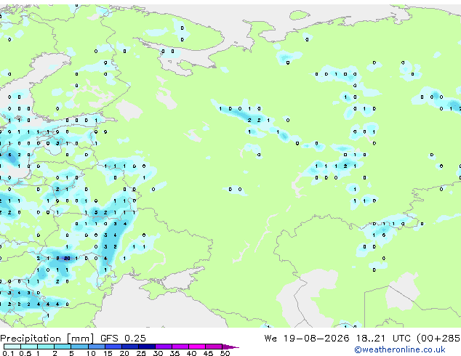Click the 'We 19-08-2026' date text
Screen dimensions: 461x356
(307, 339)
